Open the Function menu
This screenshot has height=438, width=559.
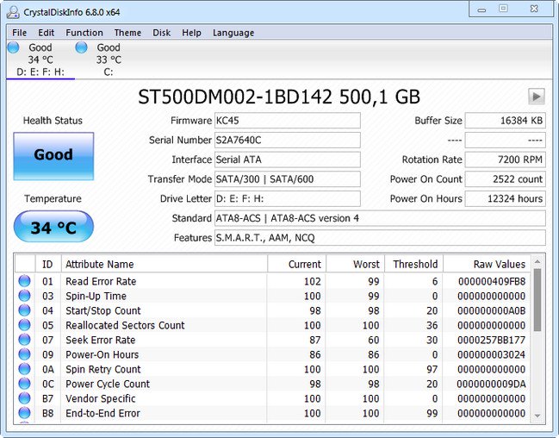pyautogui.click(x=84, y=33)
